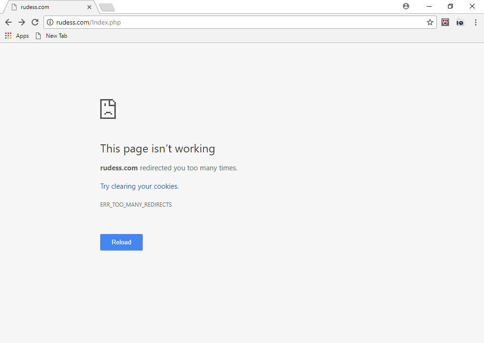
Task: Follow the clearing your cookies link
Action: click(138, 186)
